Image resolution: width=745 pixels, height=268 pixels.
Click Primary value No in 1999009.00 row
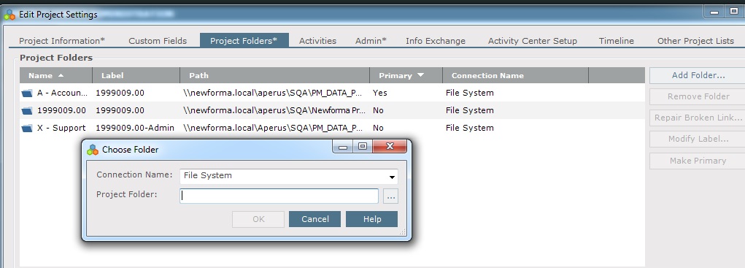[378, 111]
